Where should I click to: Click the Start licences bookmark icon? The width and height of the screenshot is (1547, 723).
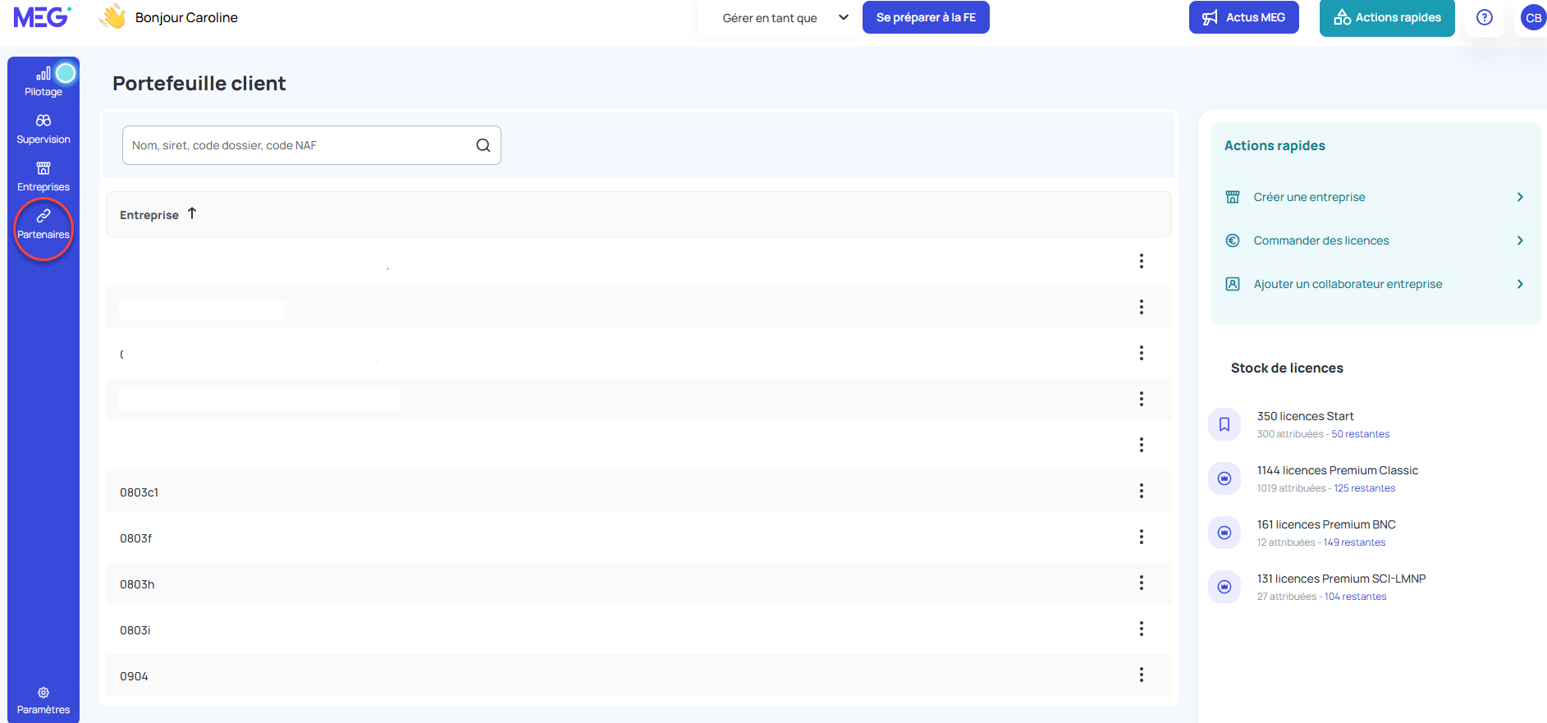pos(1224,424)
